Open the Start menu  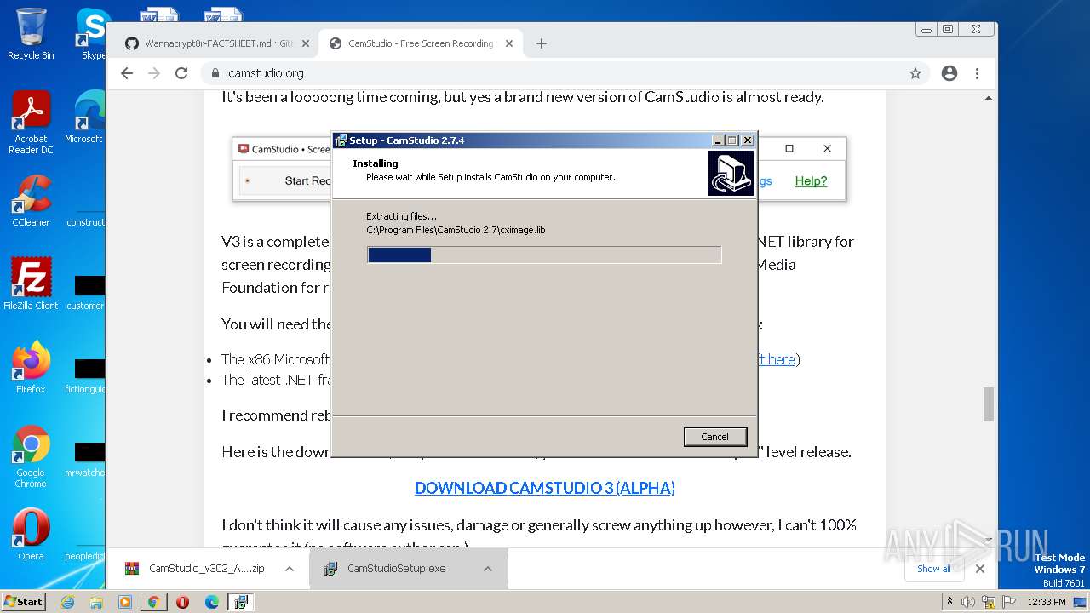coord(24,602)
